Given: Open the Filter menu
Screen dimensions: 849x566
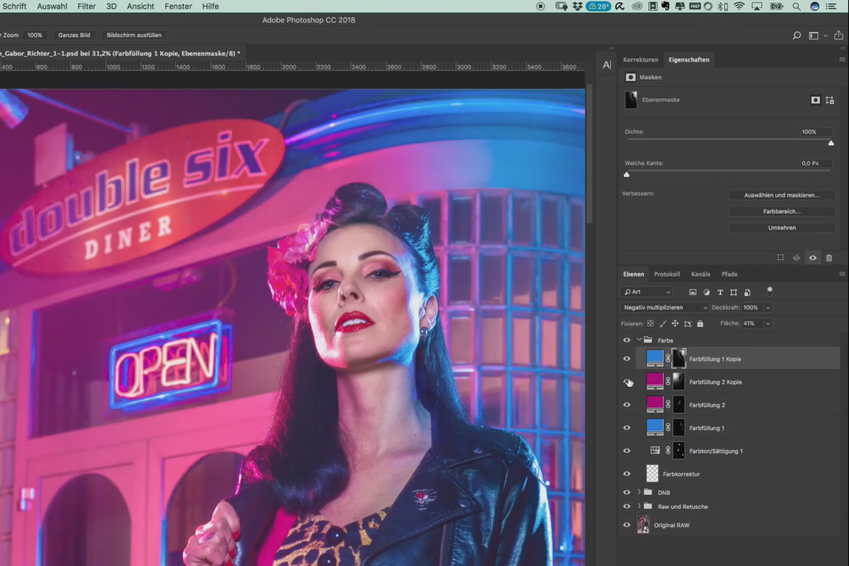Looking at the screenshot, I should pyautogui.click(x=86, y=6).
